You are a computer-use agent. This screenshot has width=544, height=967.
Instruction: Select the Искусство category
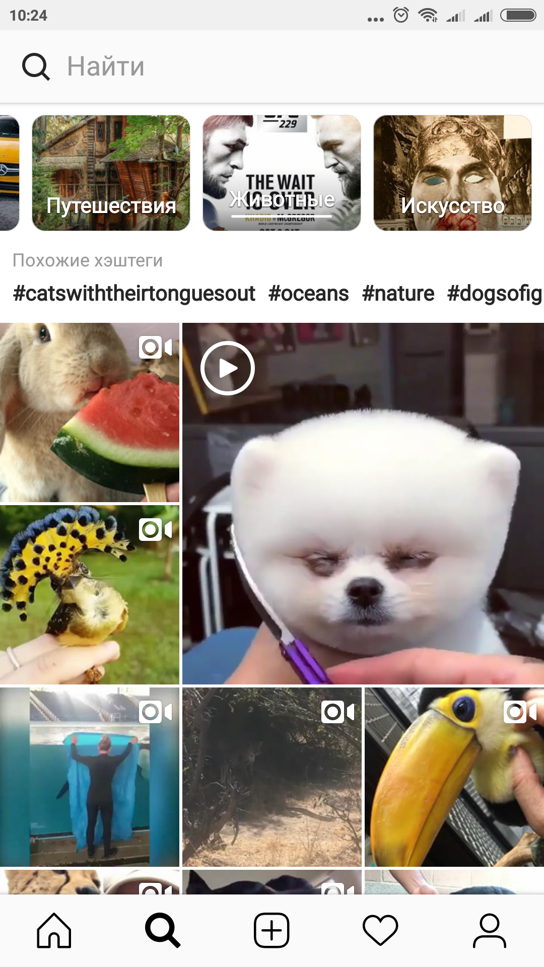coord(452,173)
